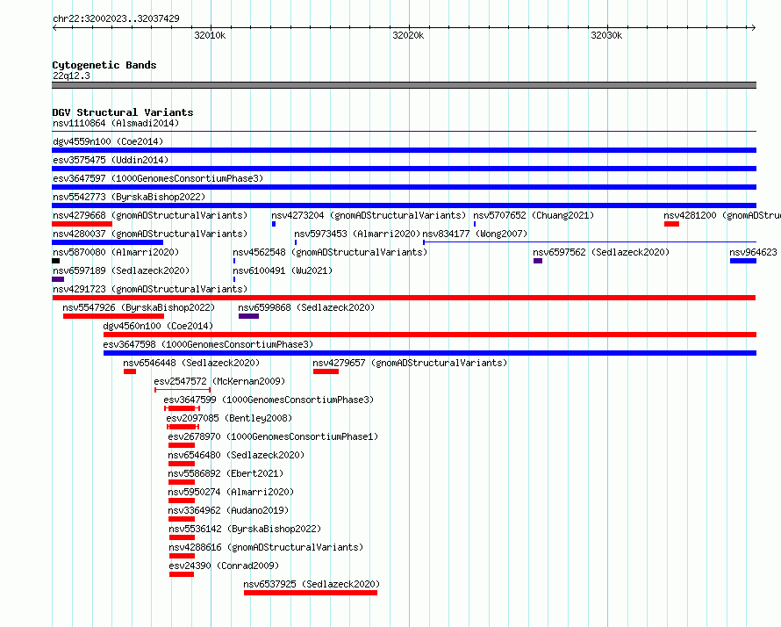Click the red nsv4281200 variant bar
The width and height of the screenshot is (781, 627).
(671, 224)
